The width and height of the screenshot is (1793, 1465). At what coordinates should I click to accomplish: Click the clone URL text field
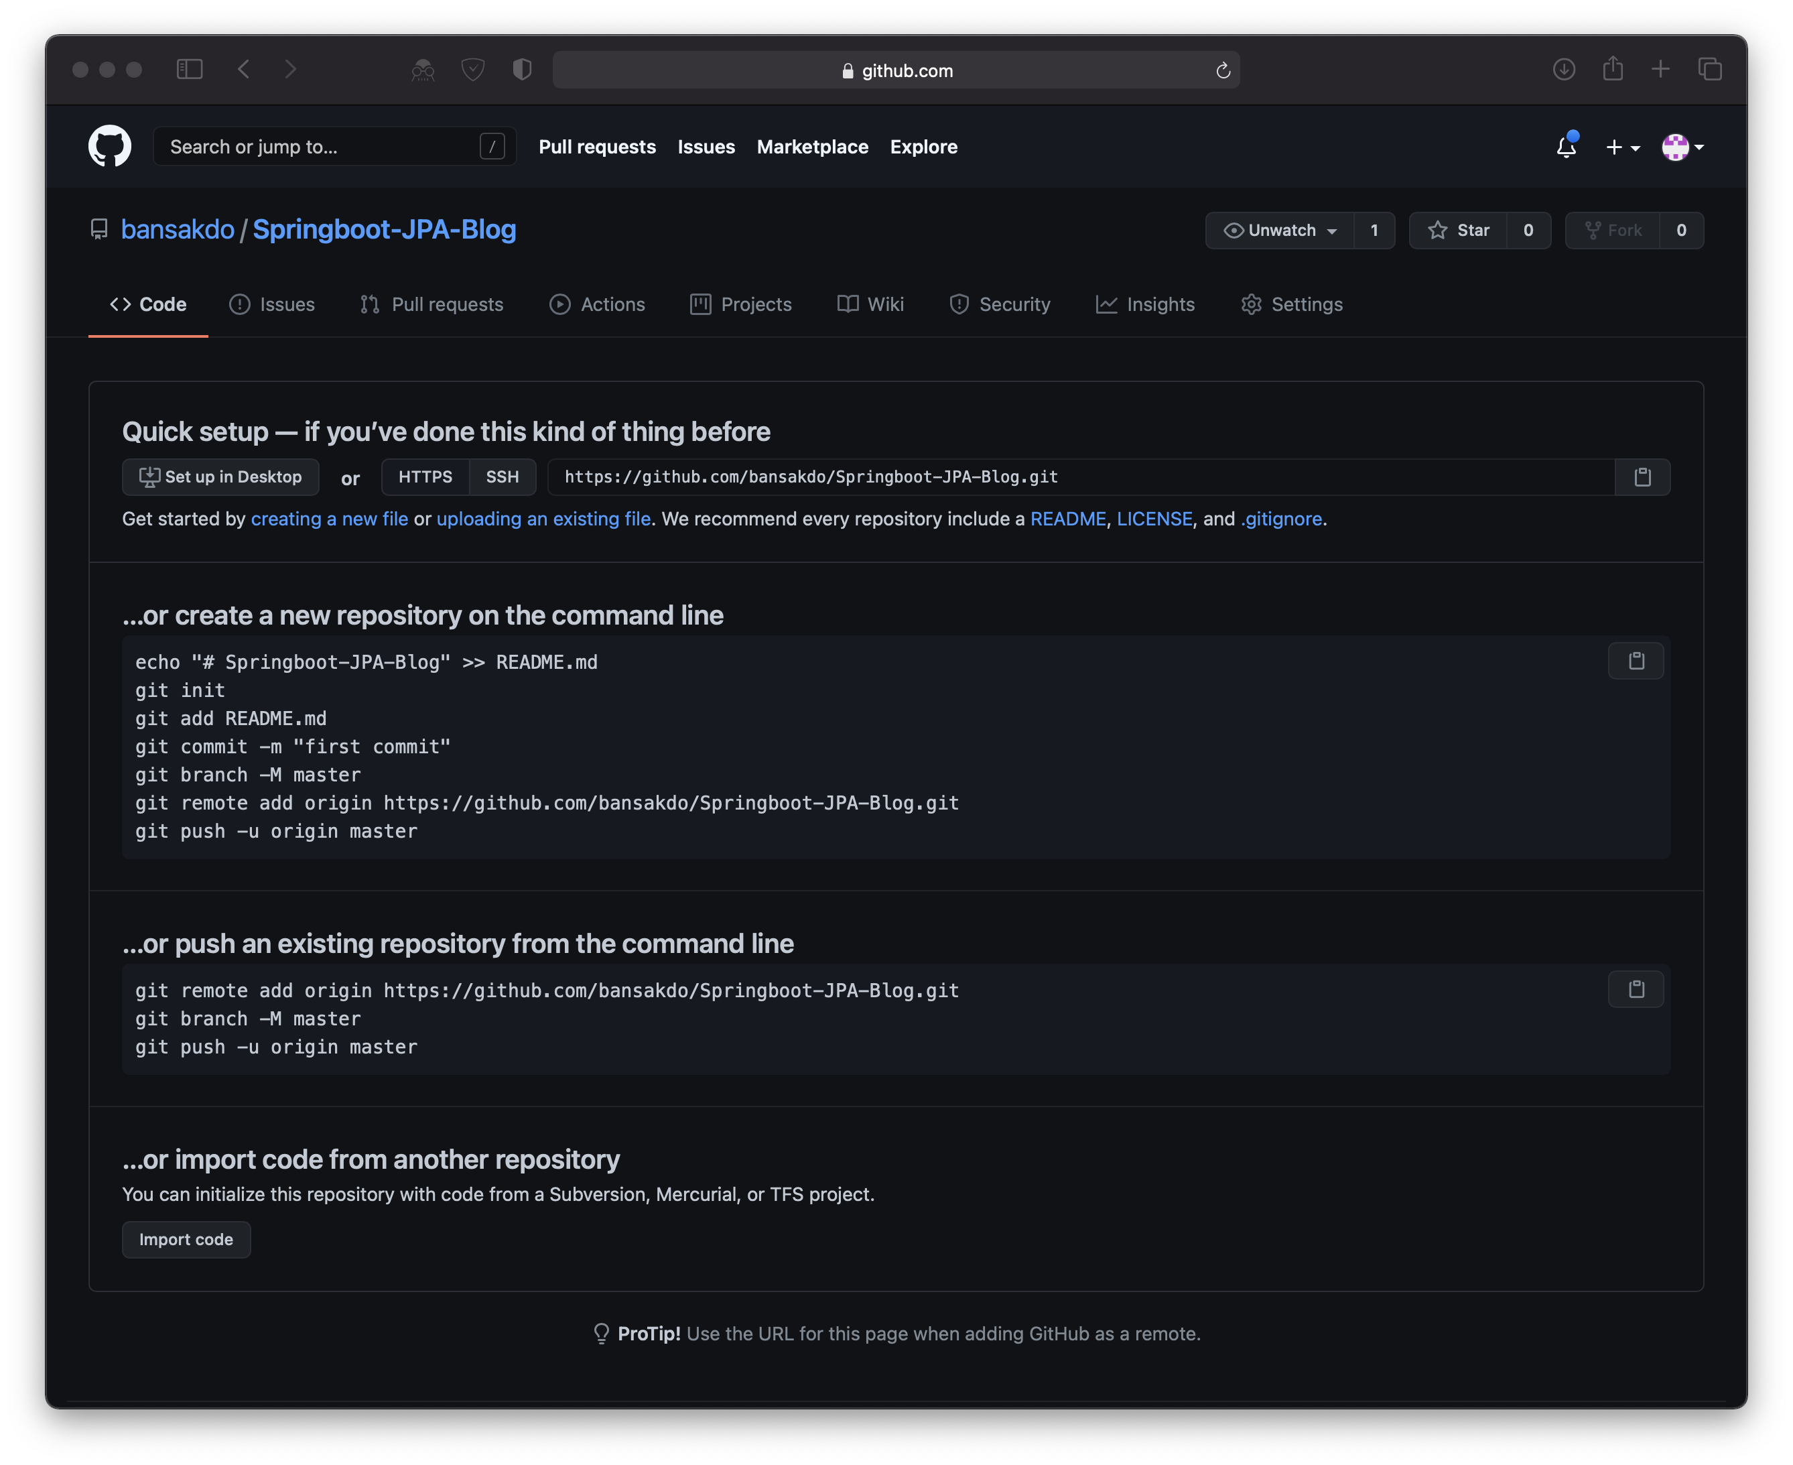[x=1081, y=476]
